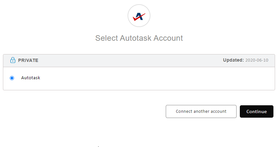Click the word Select in the heading
This screenshot has height=147, width=278.
(x=107, y=38)
